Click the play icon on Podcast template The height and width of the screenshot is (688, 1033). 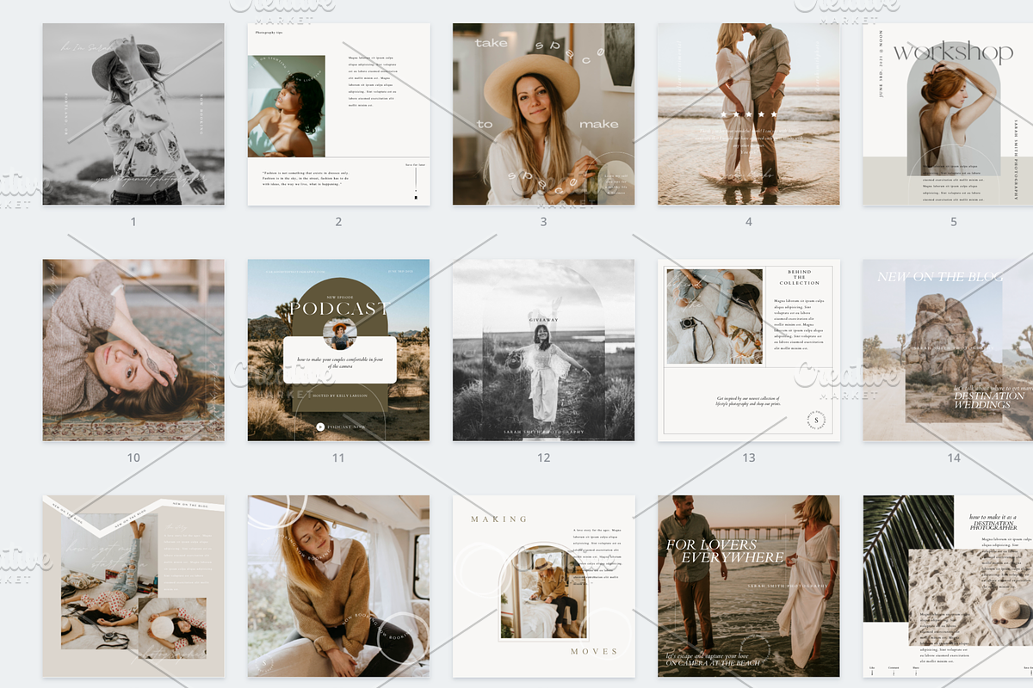(x=320, y=427)
